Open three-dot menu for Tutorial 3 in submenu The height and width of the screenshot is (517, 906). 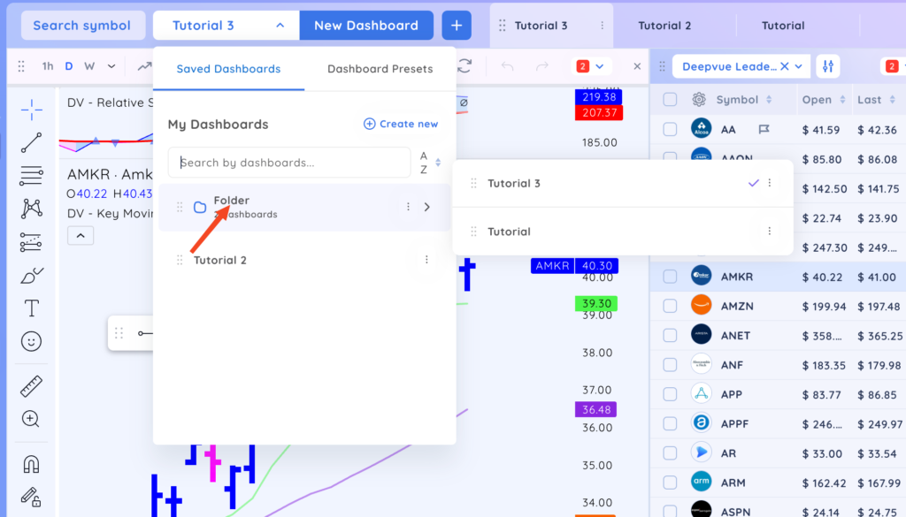point(769,183)
